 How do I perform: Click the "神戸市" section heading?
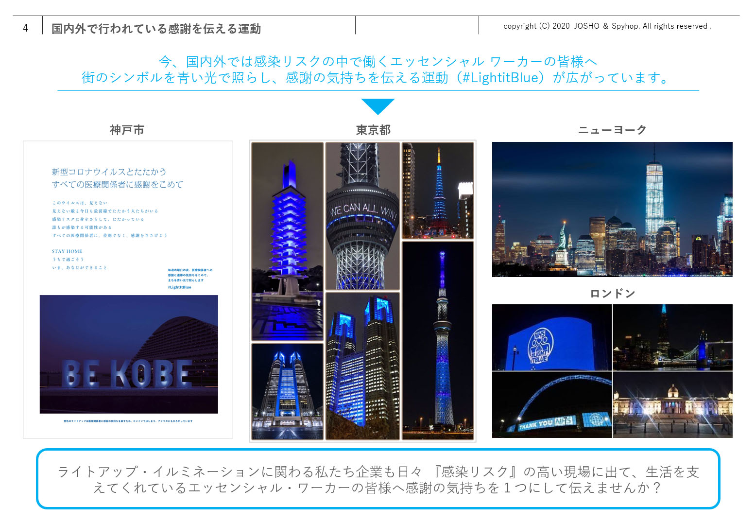(x=127, y=130)
